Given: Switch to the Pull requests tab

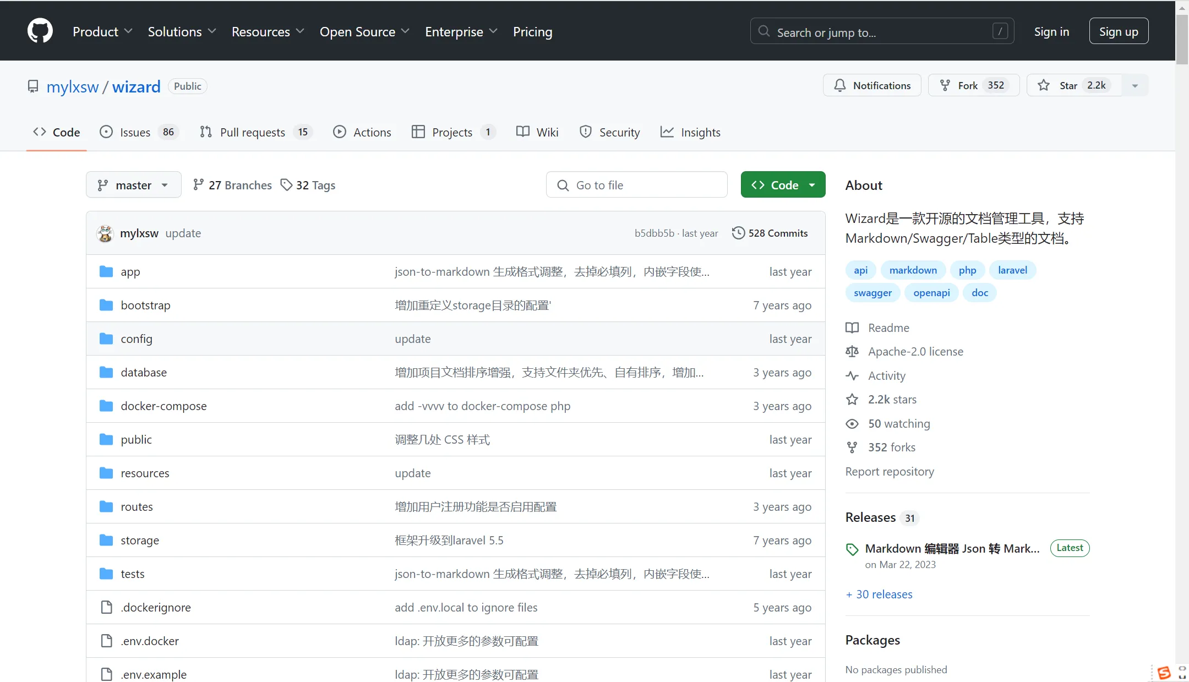Looking at the screenshot, I should [x=256, y=132].
